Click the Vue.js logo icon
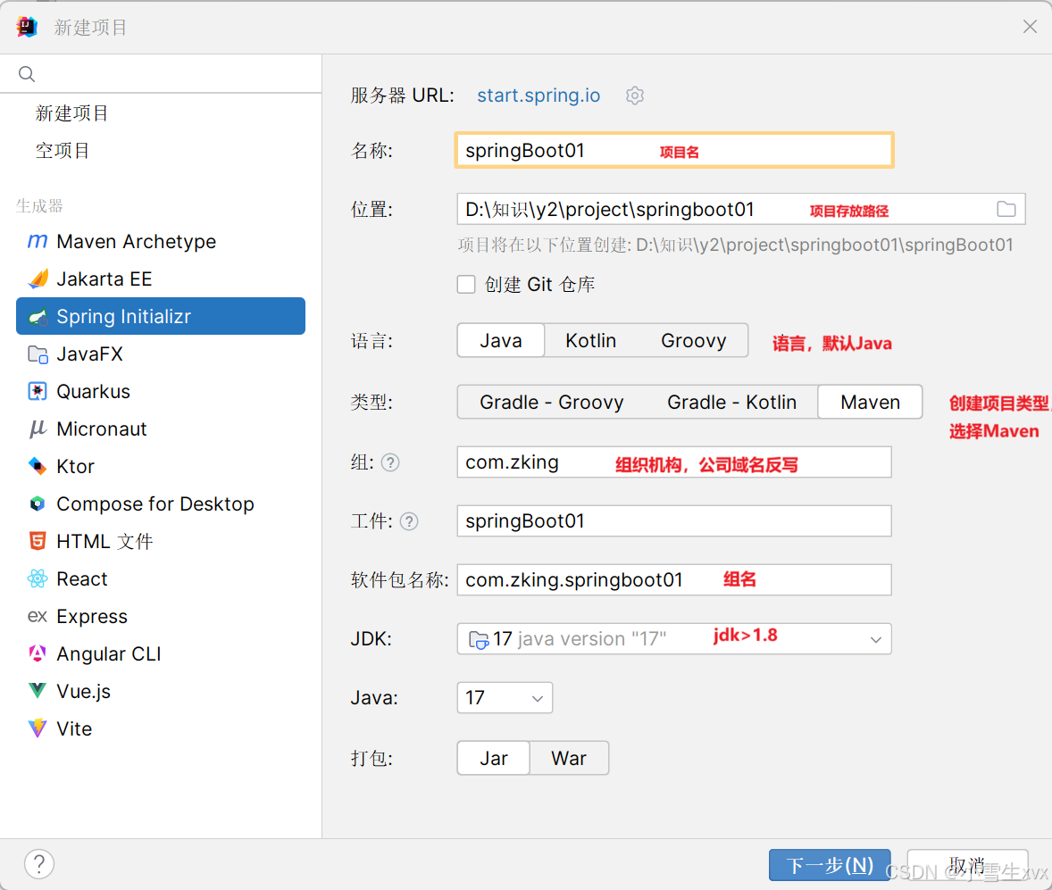Image resolution: width=1052 pixels, height=890 pixels. coord(38,691)
